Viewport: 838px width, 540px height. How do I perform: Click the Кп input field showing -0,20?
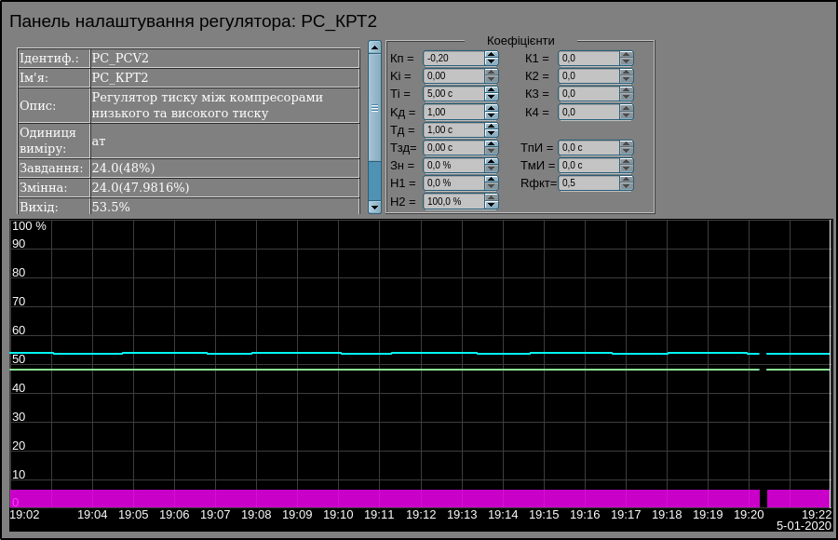pyautogui.click(x=453, y=58)
